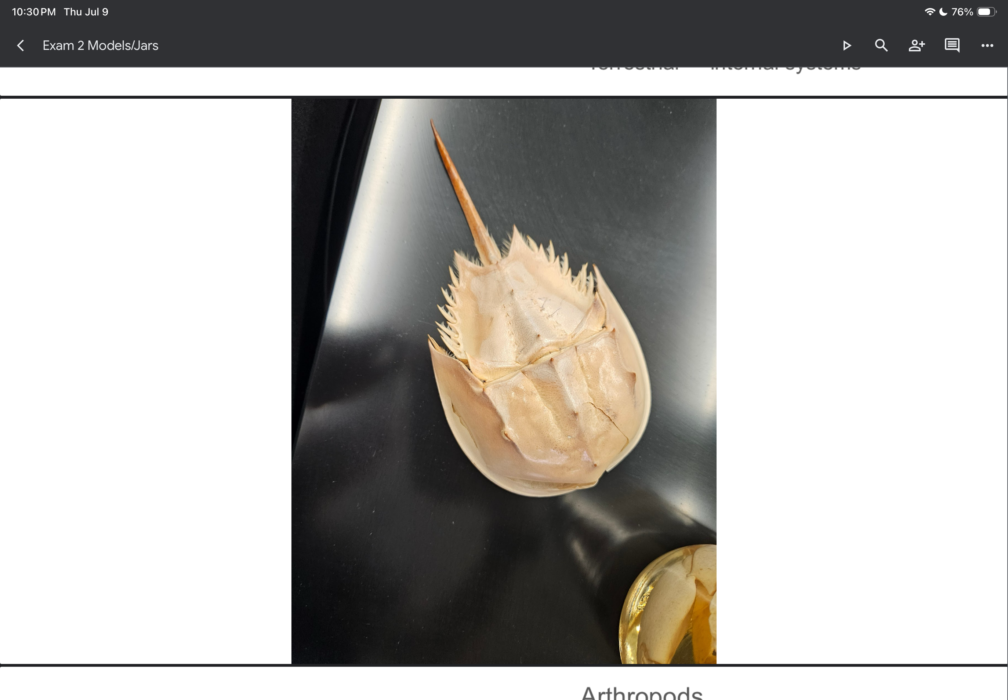This screenshot has width=1008, height=700.
Task: Select the 'Arthropods' text on the next slide
Action: point(642,692)
